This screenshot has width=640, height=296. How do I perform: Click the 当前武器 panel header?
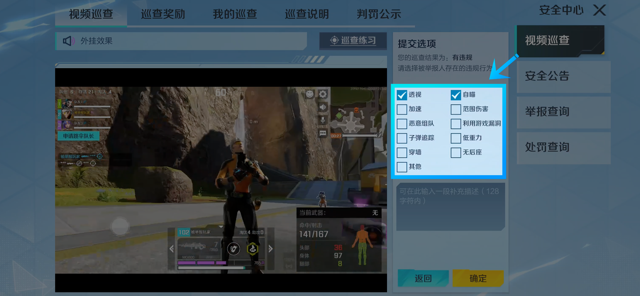(x=339, y=213)
